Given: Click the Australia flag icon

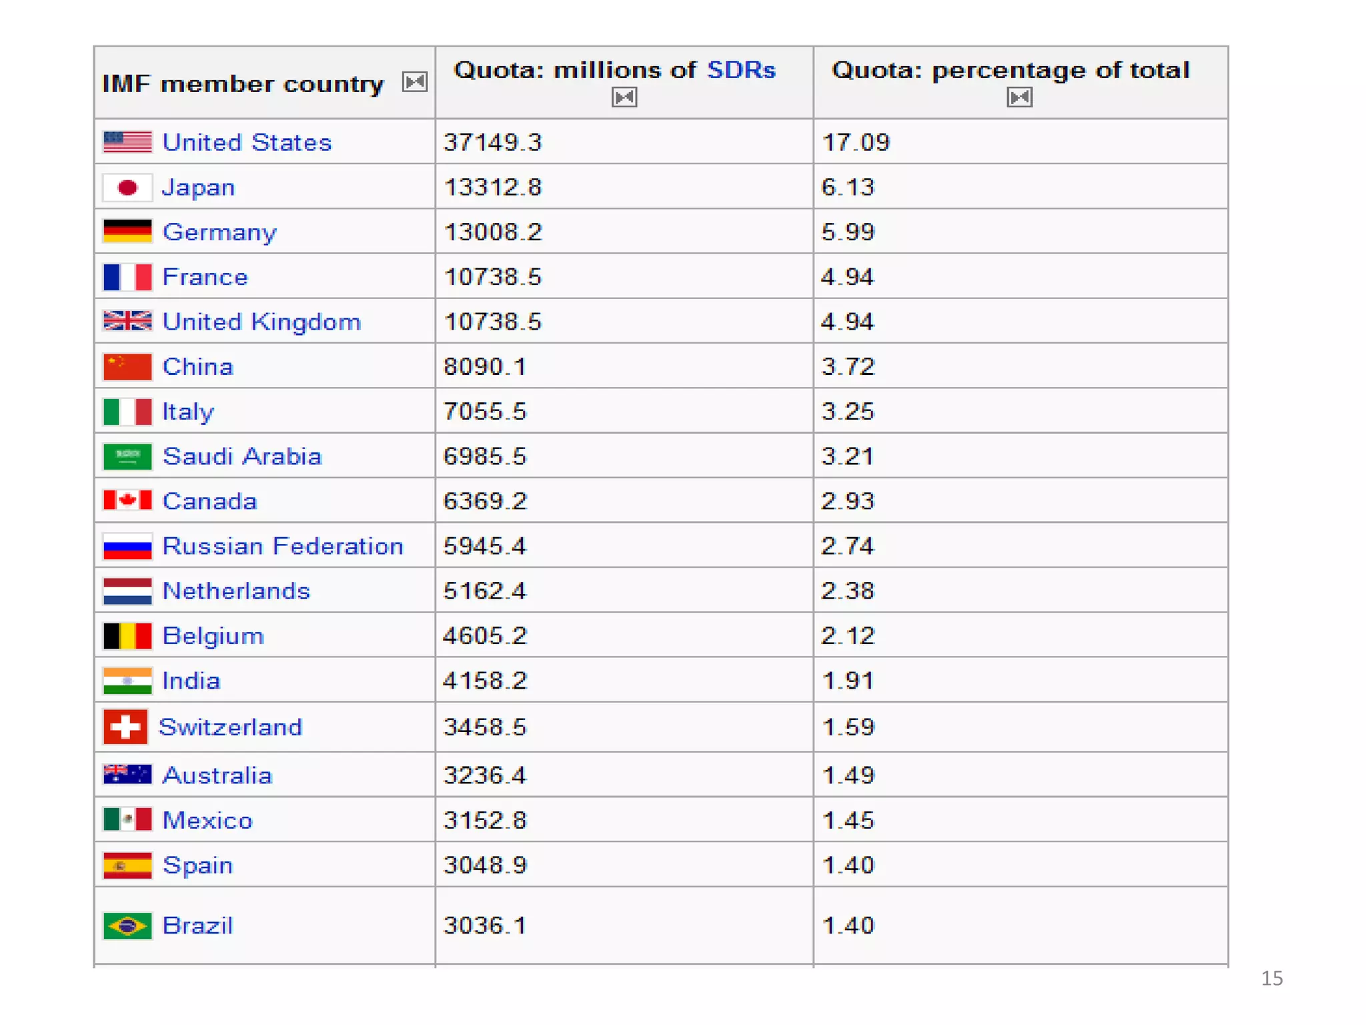Looking at the screenshot, I should [x=127, y=774].
